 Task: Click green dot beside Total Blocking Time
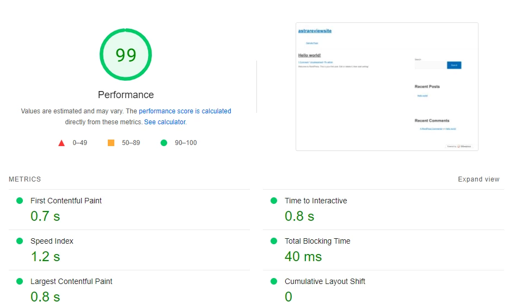[274, 241]
